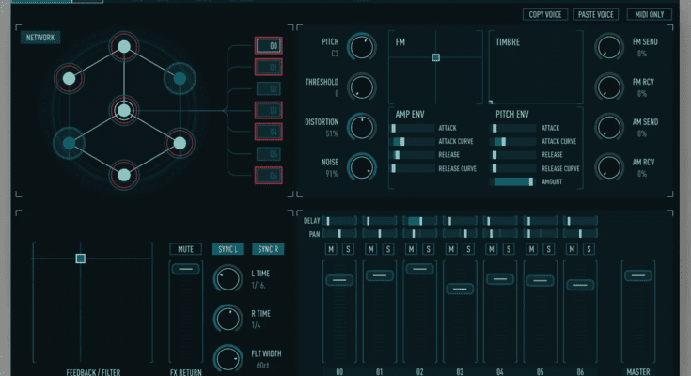
Task: Click the AM RCV knob
Action: point(610,167)
